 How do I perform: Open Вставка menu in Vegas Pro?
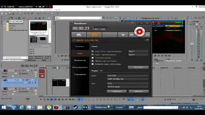click(x=24, y=10)
